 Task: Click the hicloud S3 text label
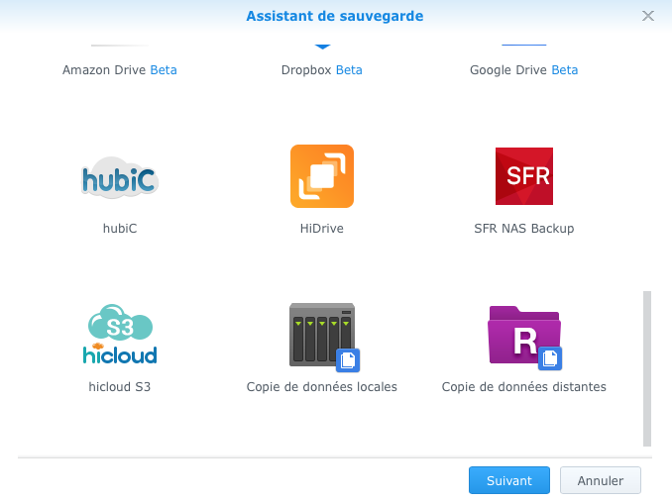pyautogui.click(x=120, y=386)
